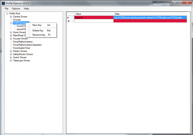Choose Delete Key from the context menu
Viewport: 193px width, 135px height.
click(38, 30)
